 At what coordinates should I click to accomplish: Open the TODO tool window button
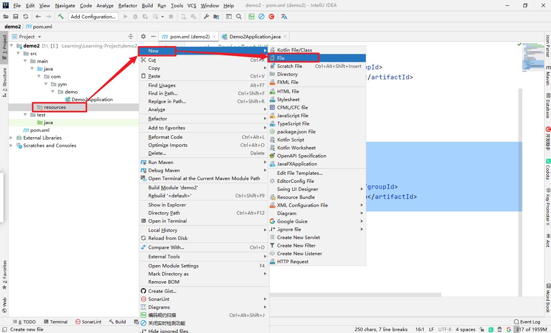click(x=24, y=322)
